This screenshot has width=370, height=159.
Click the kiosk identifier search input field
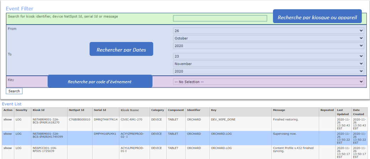tap(220, 18)
